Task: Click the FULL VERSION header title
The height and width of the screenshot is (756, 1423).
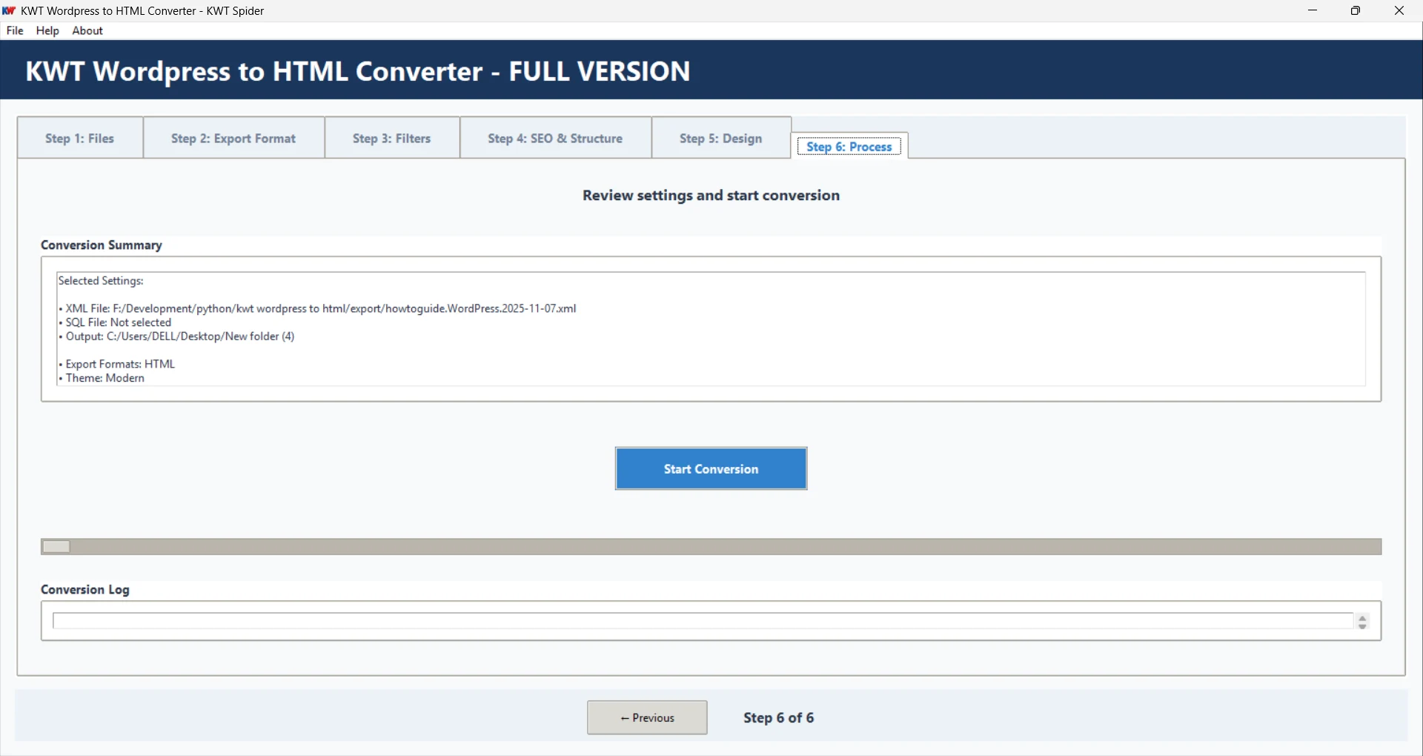Action: pyautogui.click(x=358, y=71)
